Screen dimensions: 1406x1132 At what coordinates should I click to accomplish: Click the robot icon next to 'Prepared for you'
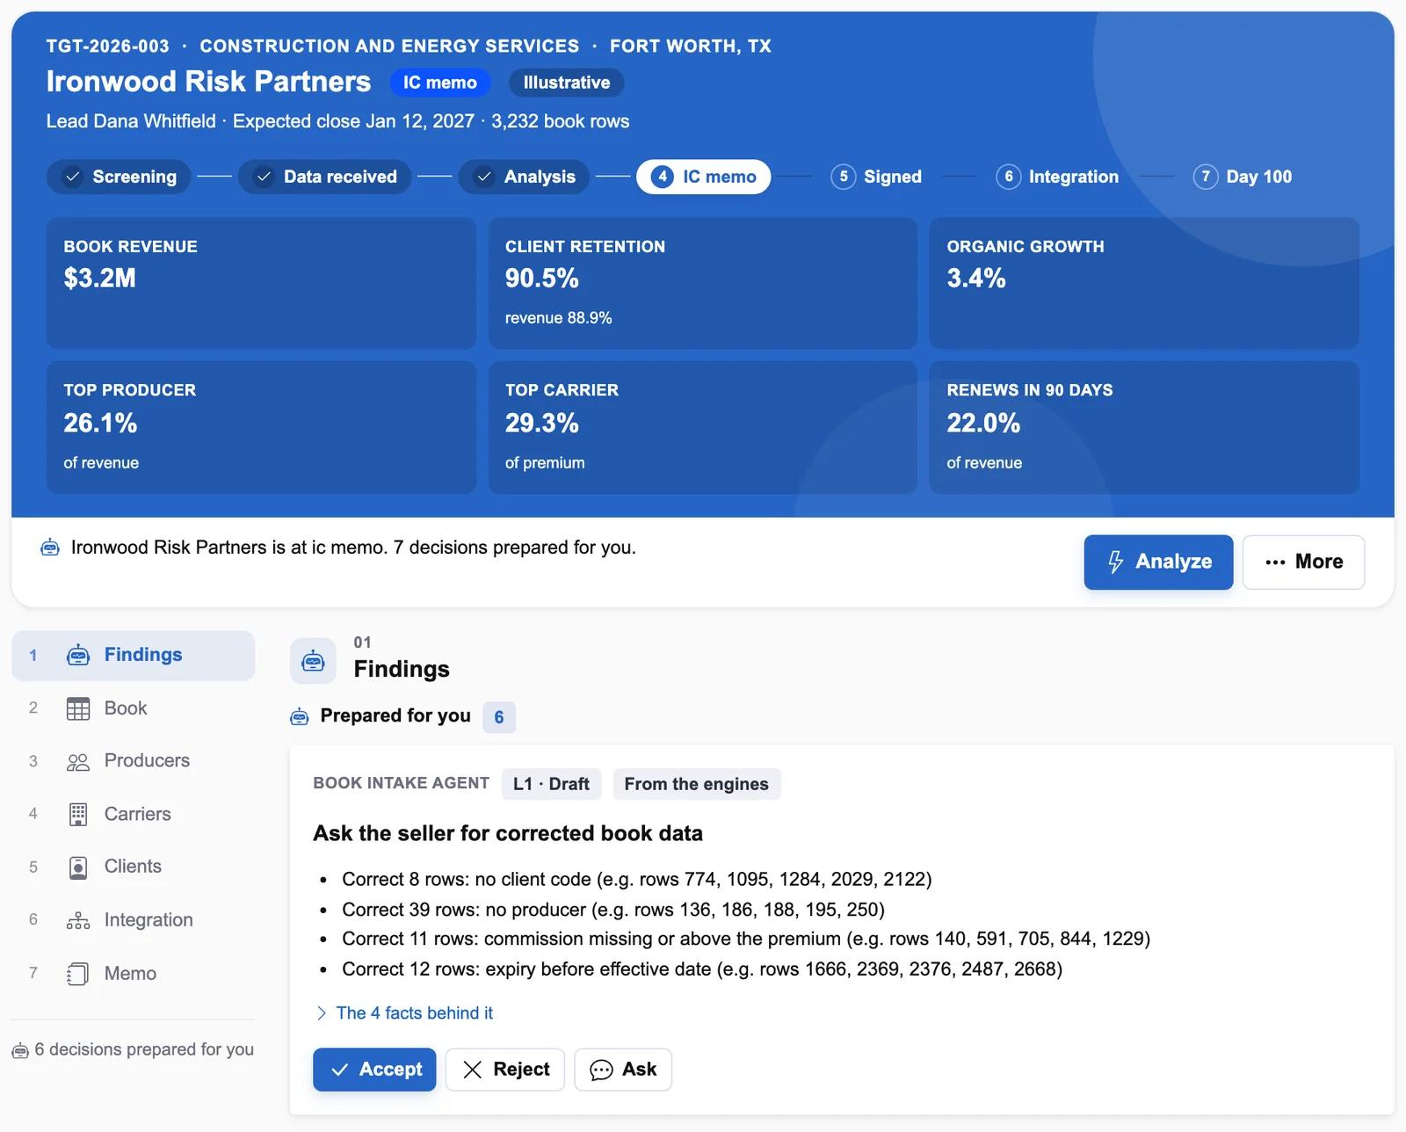(300, 717)
